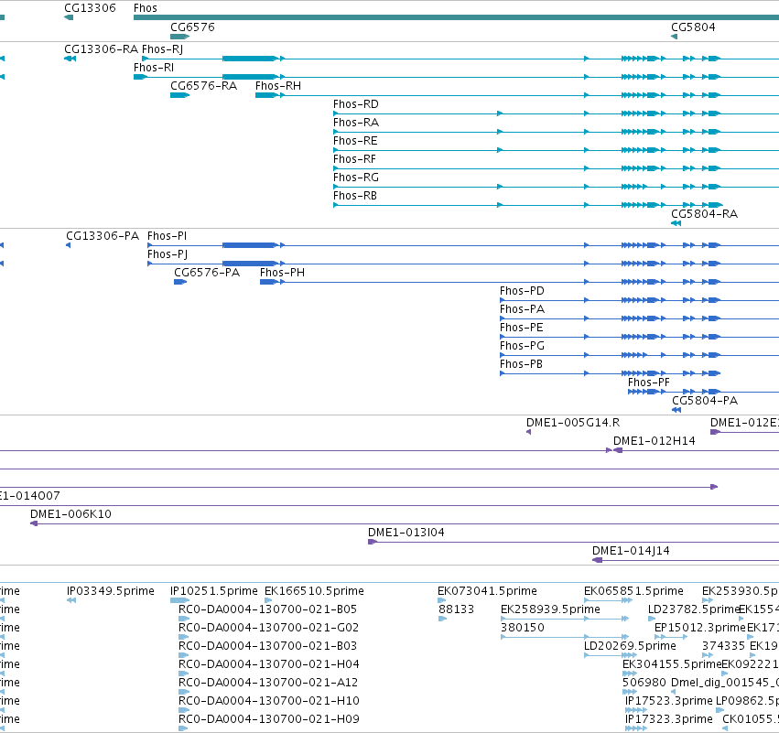Select the DME1-012H14 clone label
Screen dimensions: 779x733
pos(655,441)
